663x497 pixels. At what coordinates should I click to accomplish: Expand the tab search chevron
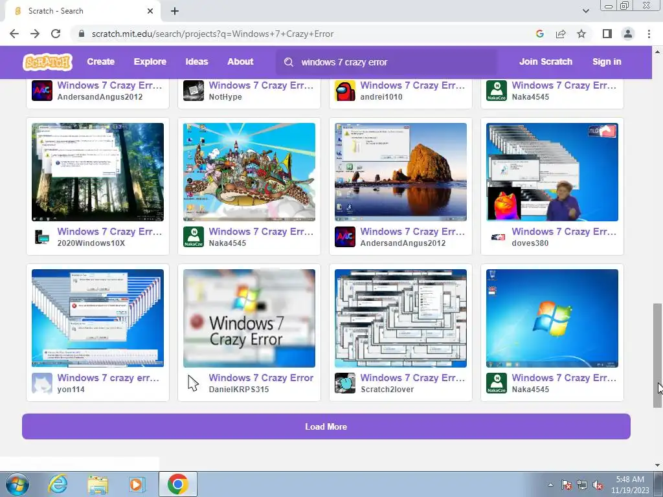(x=585, y=11)
